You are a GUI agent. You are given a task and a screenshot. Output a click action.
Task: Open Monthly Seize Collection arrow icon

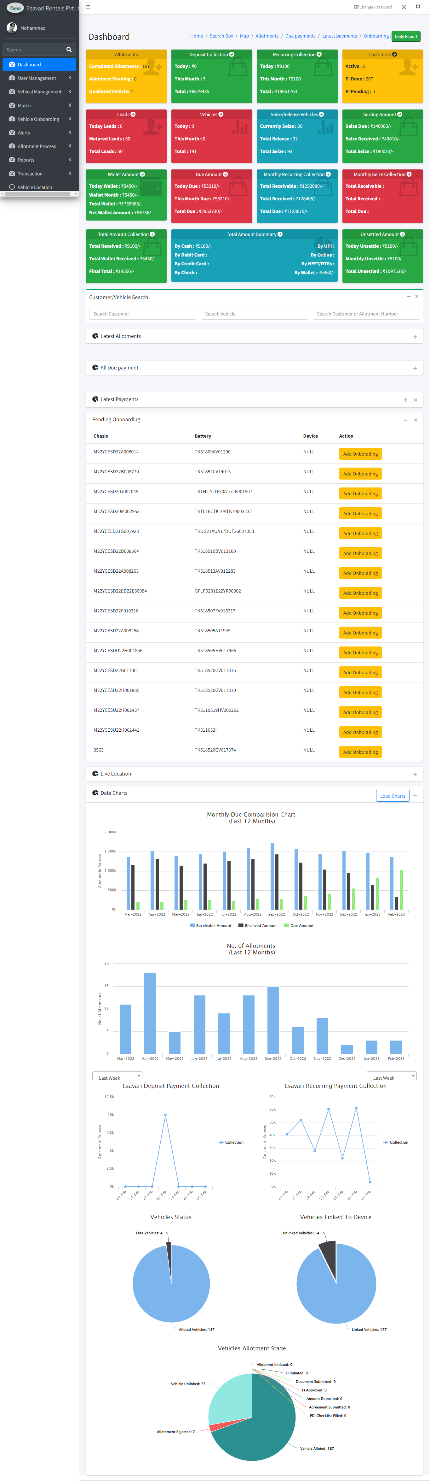click(x=409, y=174)
